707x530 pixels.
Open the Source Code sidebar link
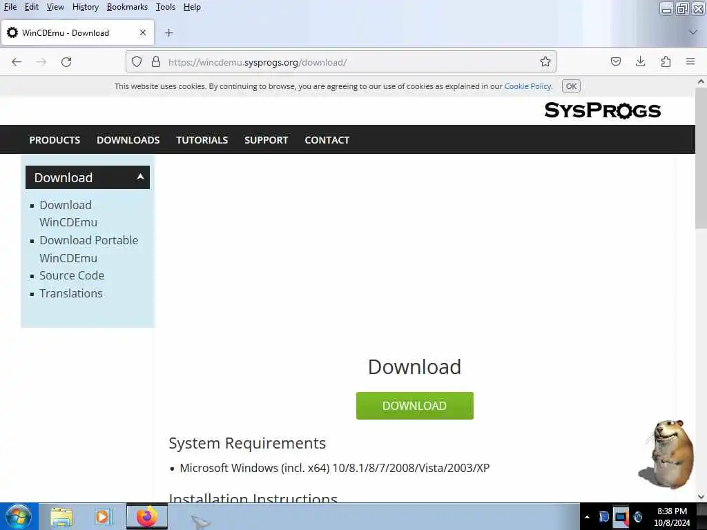72,275
